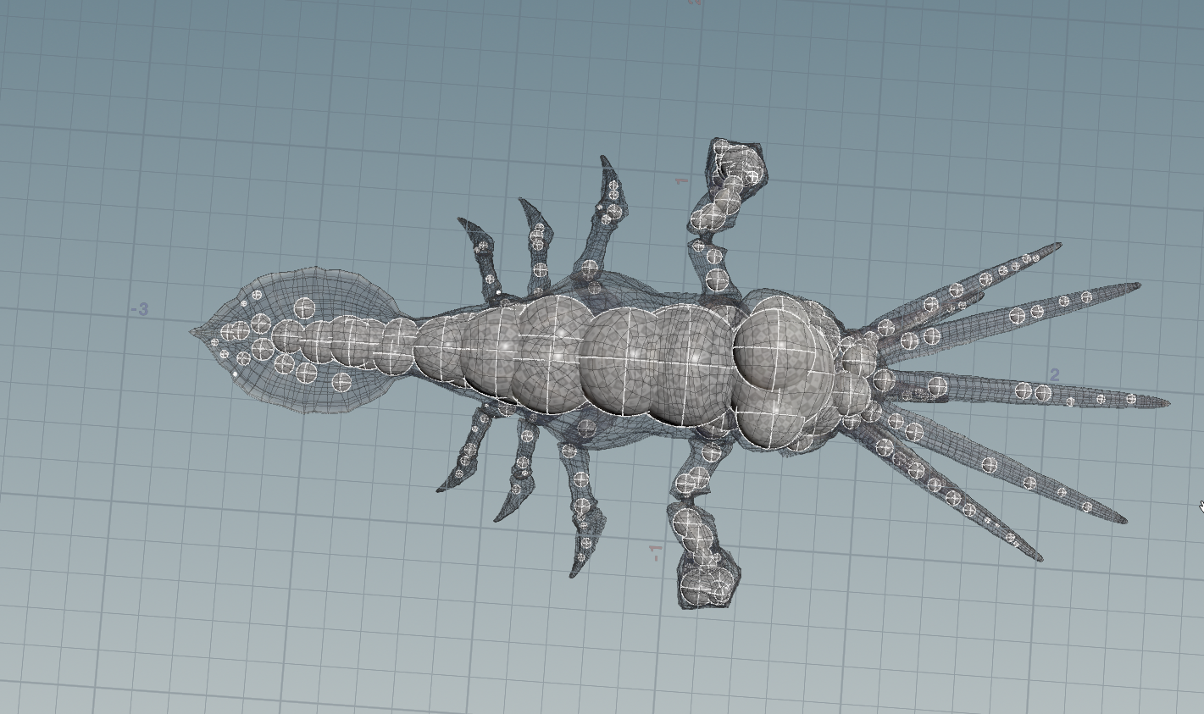Click the tail fin tip at far left
Screen dimensions: 1204x714
(x=194, y=331)
